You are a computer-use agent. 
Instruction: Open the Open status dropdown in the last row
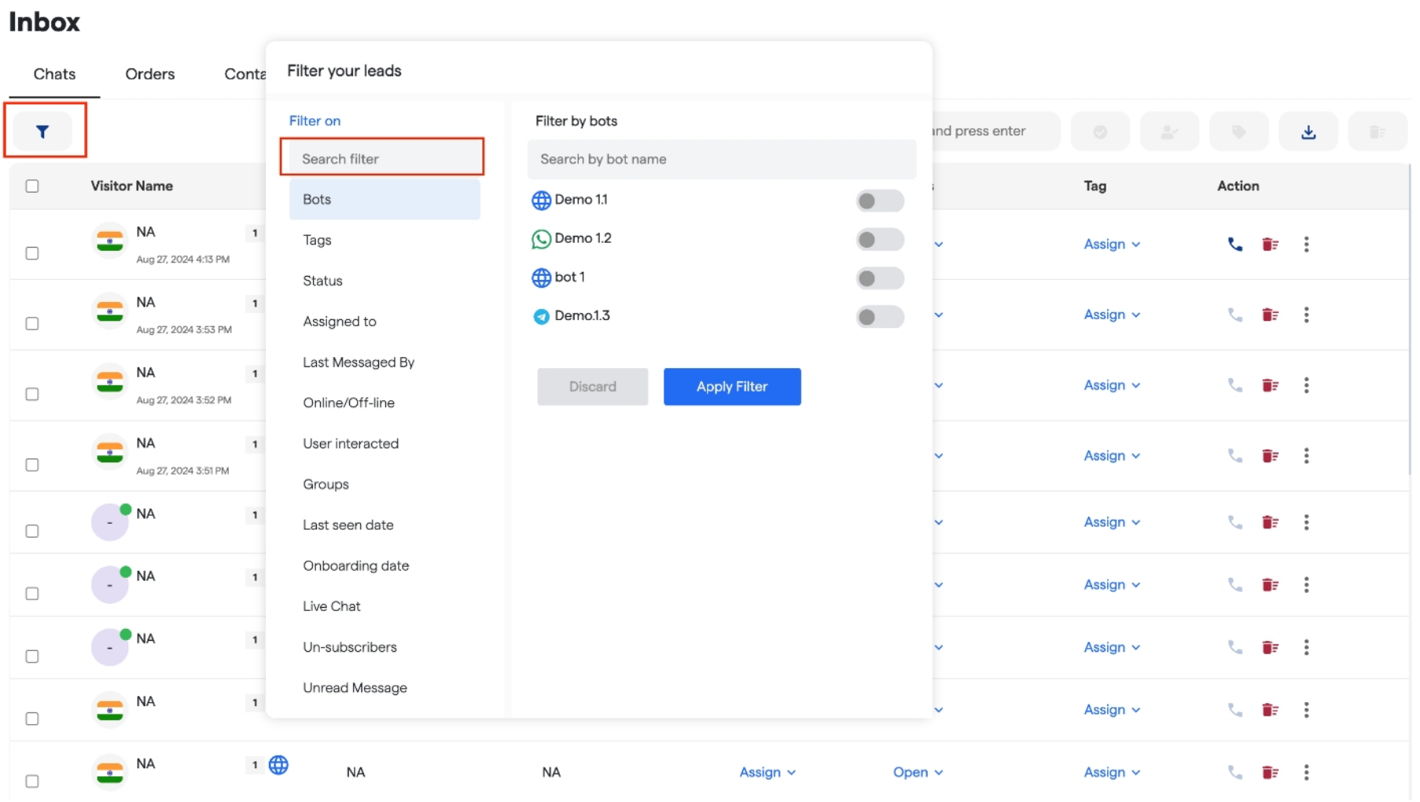click(x=918, y=772)
